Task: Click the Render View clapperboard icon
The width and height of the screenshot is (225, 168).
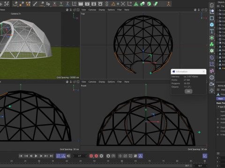Action: point(81,4)
